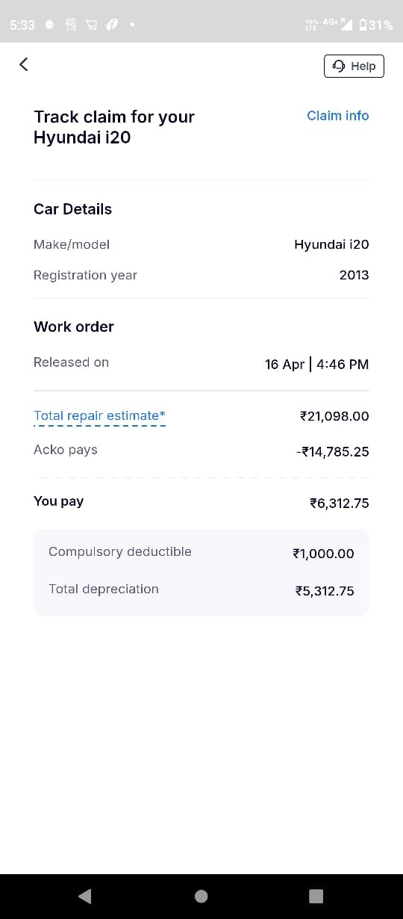
Task: Tap Released on date 16 Apr
Action: click(284, 365)
